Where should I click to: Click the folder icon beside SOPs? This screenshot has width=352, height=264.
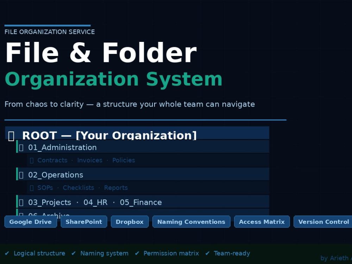(32, 188)
